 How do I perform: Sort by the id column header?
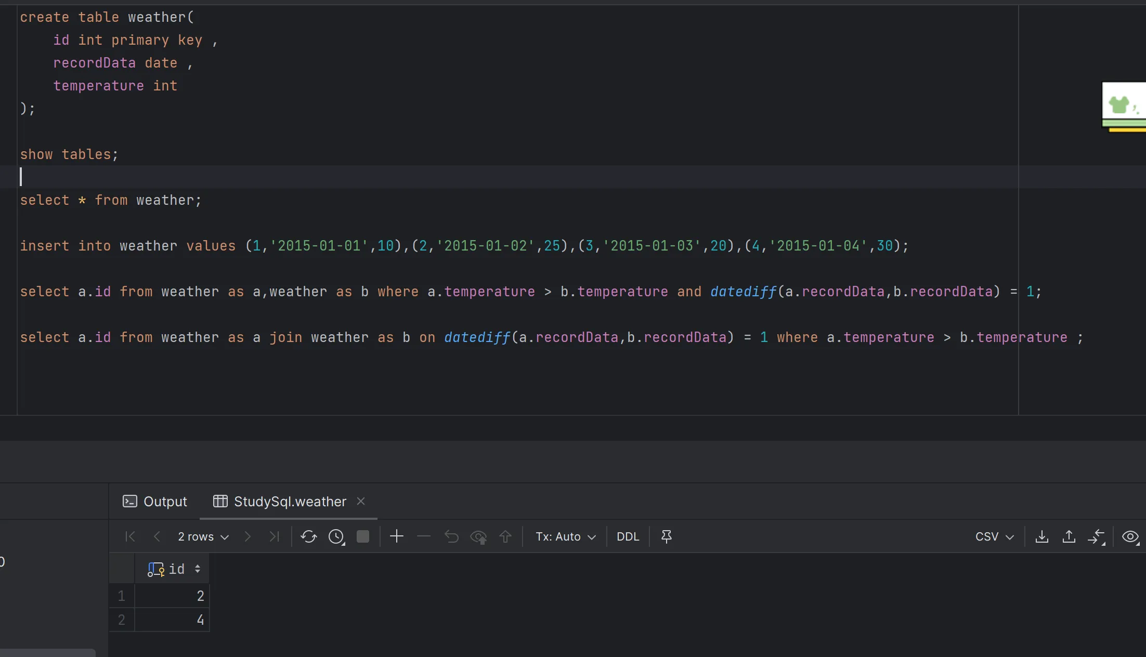[x=172, y=569]
